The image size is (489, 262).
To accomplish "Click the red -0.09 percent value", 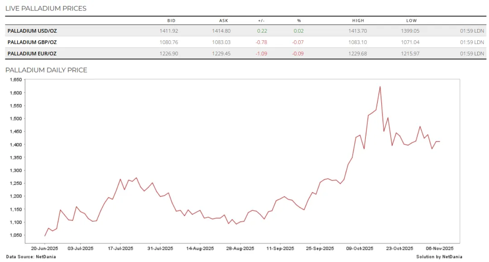I will coord(298,53).
